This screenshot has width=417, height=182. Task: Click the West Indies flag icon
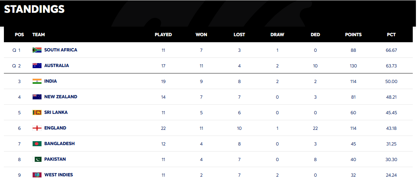tap(37, 175)
